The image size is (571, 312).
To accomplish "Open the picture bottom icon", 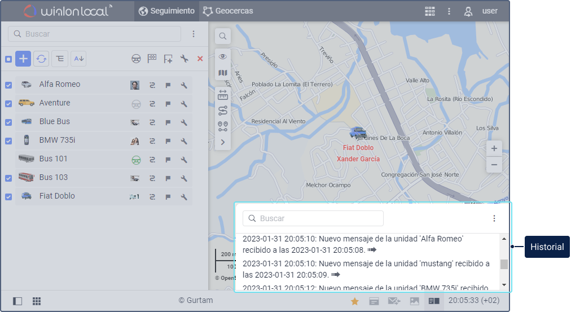I will 414,301.
